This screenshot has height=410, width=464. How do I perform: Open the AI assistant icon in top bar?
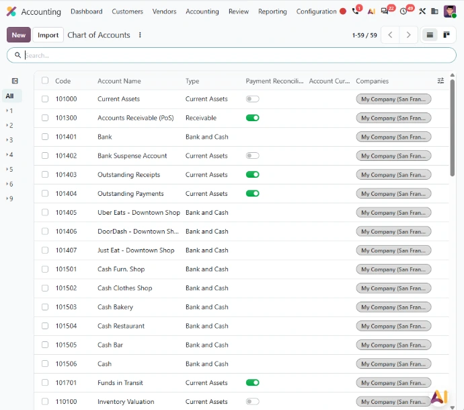coord(371,11)
